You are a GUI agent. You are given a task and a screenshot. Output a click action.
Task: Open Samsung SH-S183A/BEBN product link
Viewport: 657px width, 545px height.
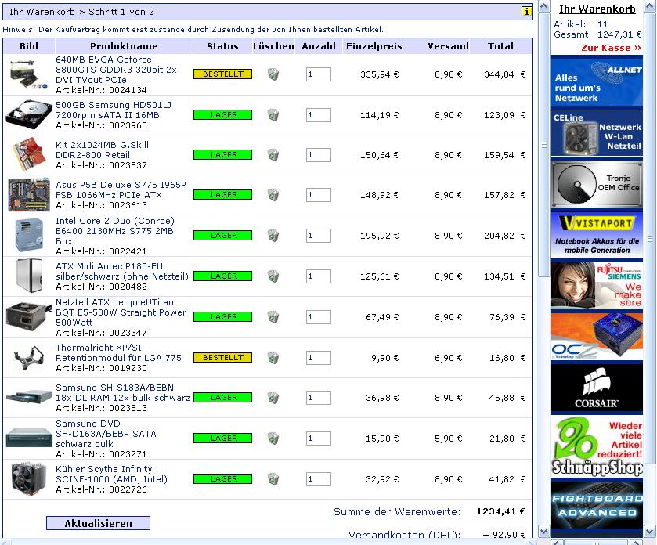(123, 392)
